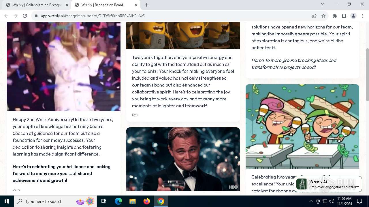This screenshot has height=207, width=369.
Task: Open the Minions GIF image
Action: (x=183, y=36)
